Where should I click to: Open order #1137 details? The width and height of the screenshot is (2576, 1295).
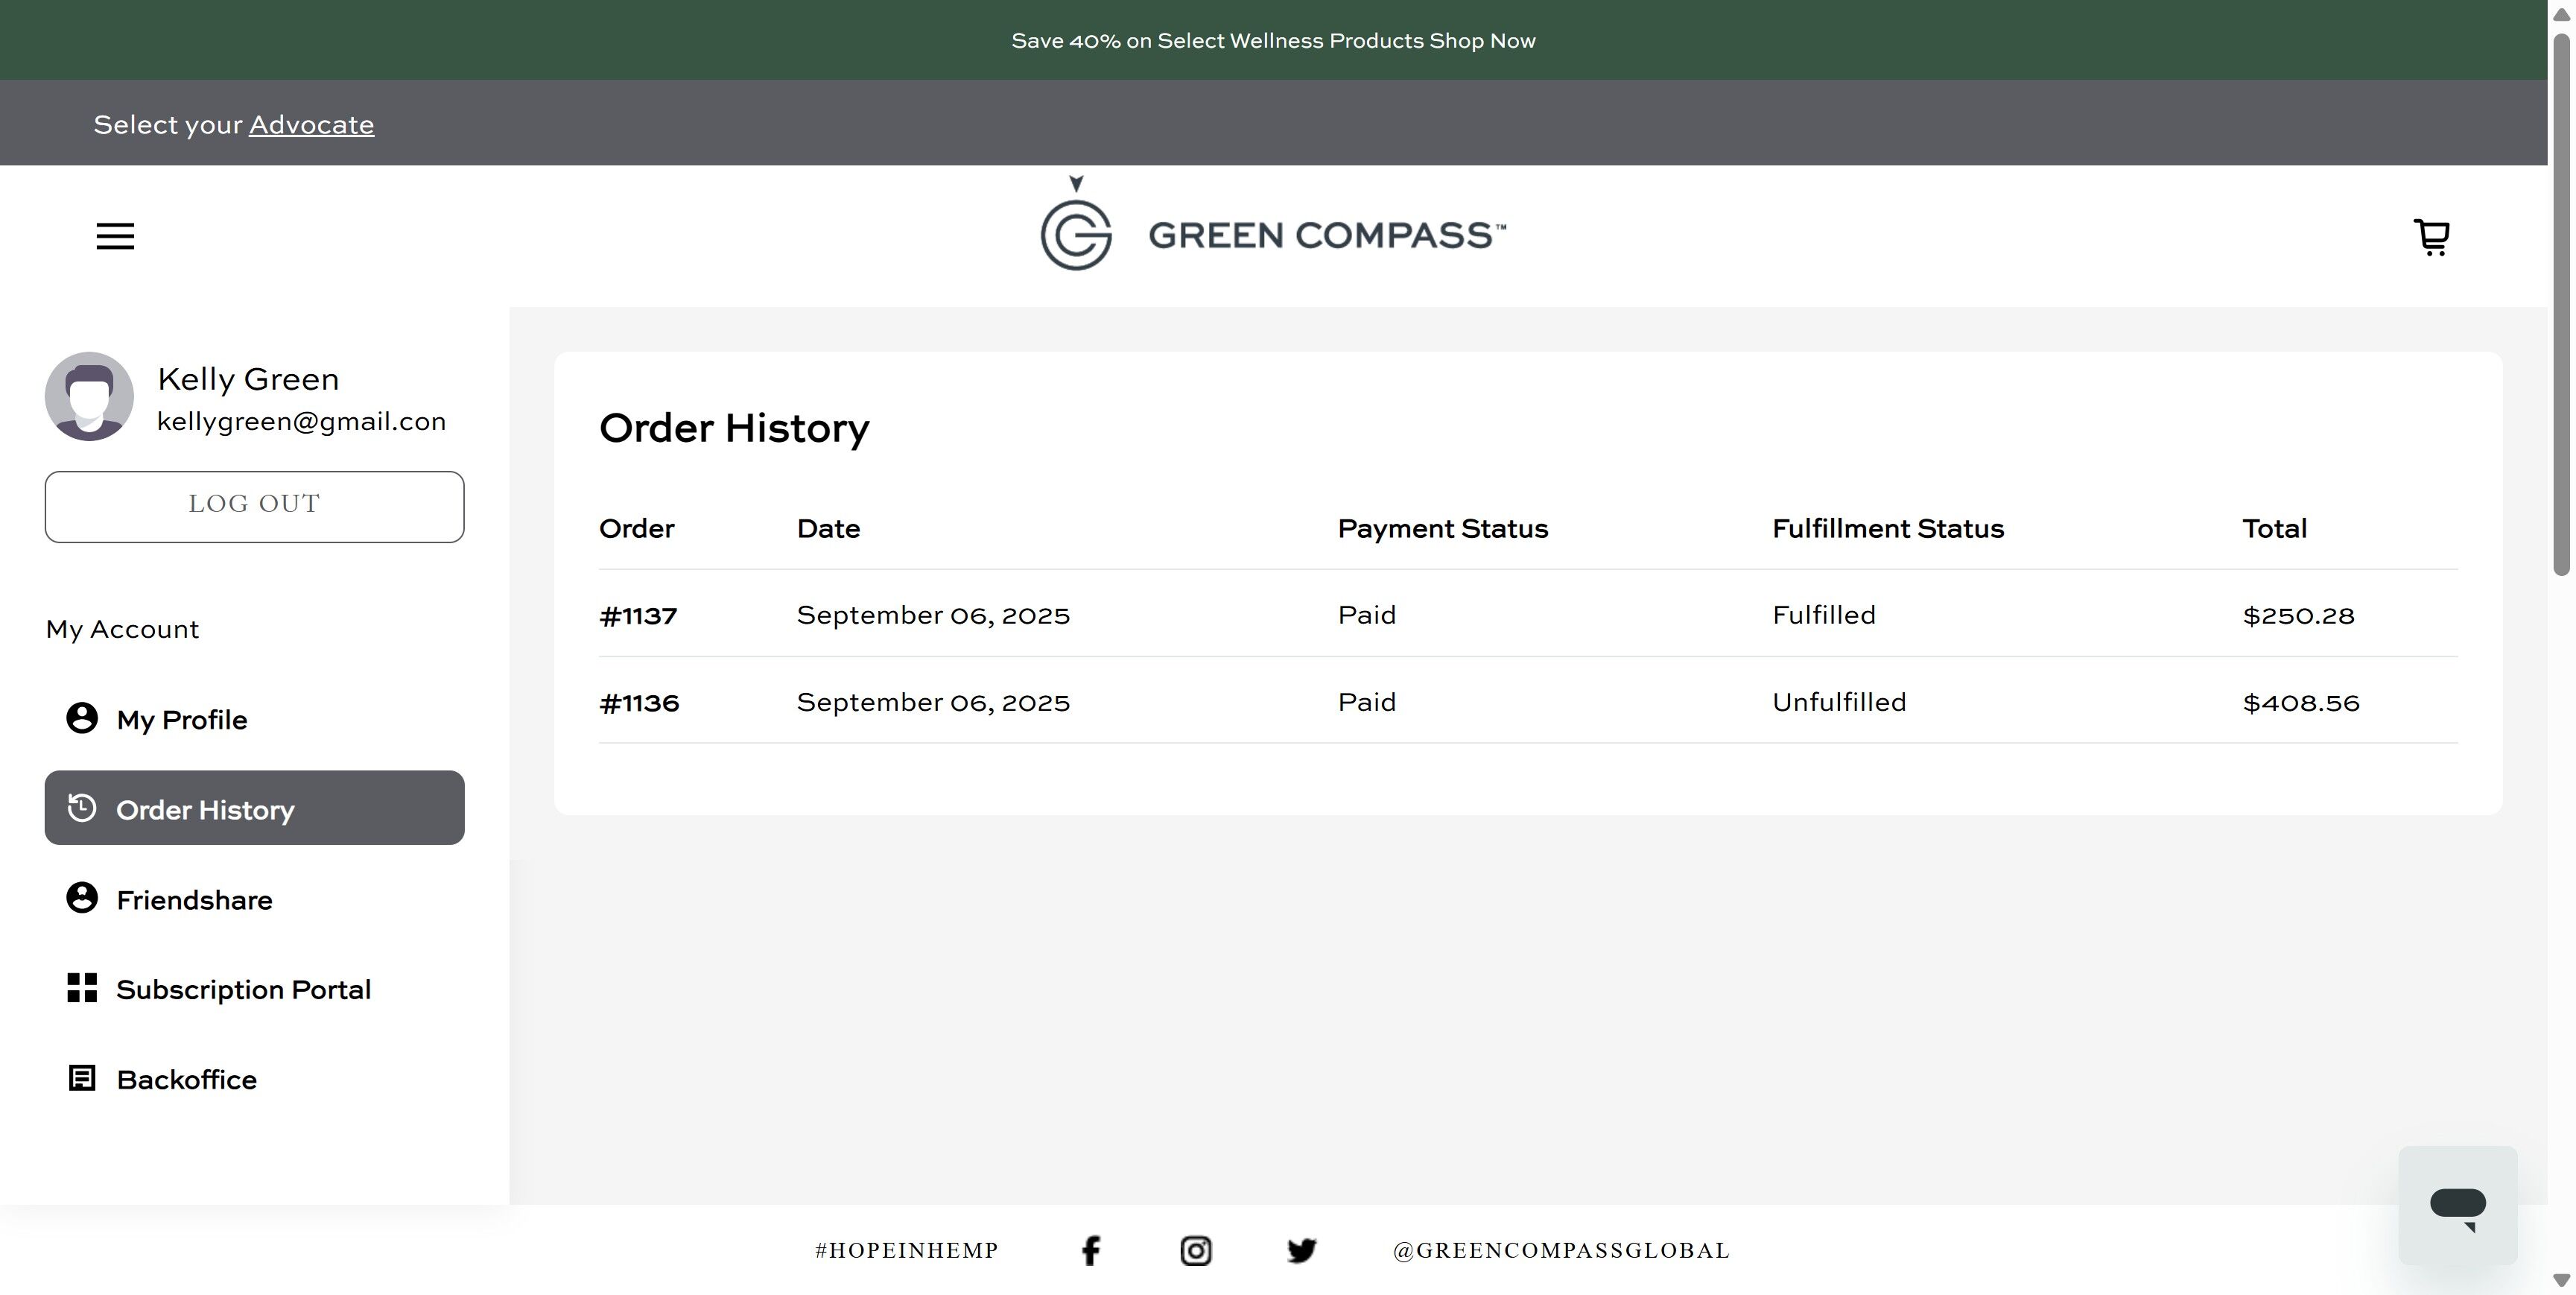point(638,615)
